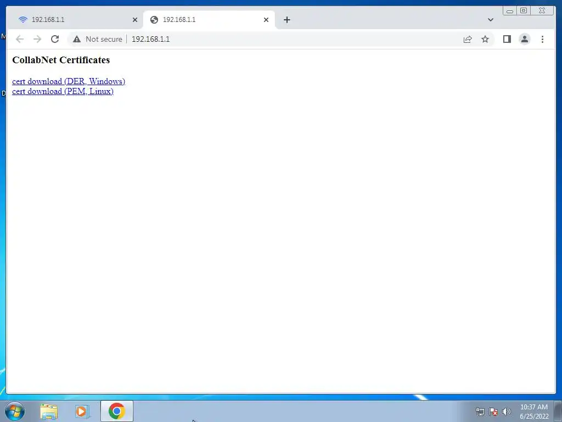
Task: Click the Chrome taskbar icon
Action: click(116, 411)
